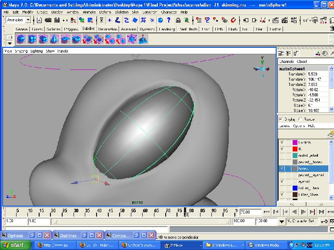Toggle visibility of eyeball layer
Image resolution: width=334 pixels, height=250 pixels.
282,181
